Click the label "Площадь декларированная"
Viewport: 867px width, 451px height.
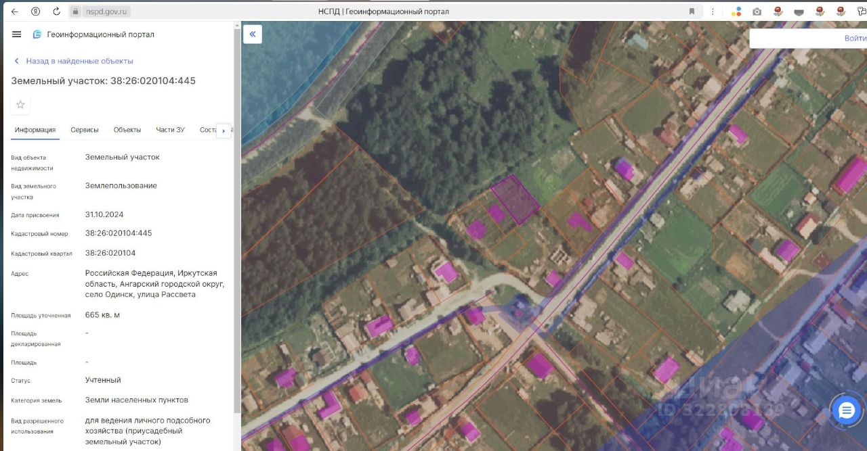[36, 339]
